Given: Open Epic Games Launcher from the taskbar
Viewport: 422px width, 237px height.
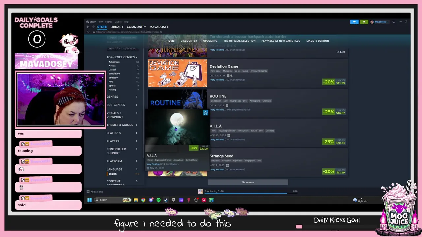Looking at the screenshot, I should 173,200.
